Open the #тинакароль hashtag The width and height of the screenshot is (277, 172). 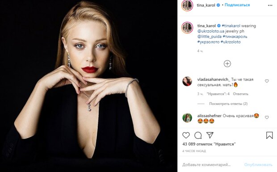click(235, 37)
